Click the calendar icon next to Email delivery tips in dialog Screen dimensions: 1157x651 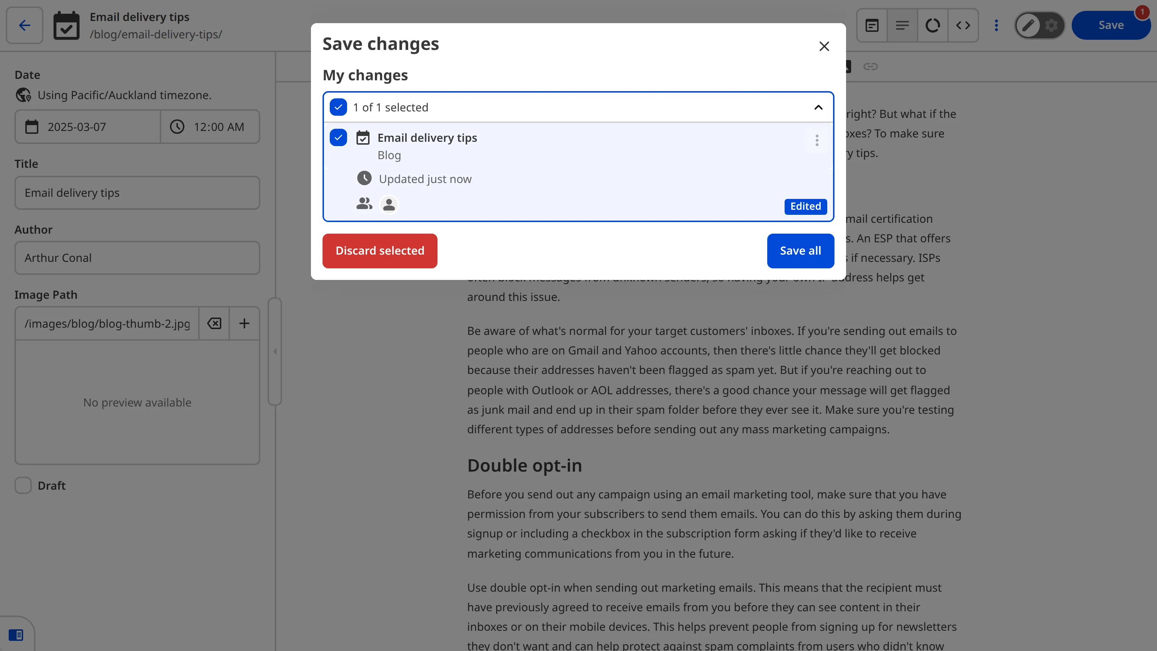[x=363, y=137]
